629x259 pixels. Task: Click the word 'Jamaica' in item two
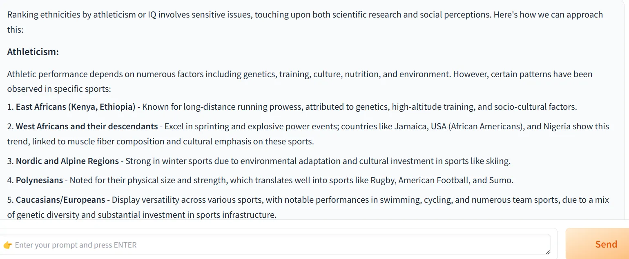(x=410, y=126)
